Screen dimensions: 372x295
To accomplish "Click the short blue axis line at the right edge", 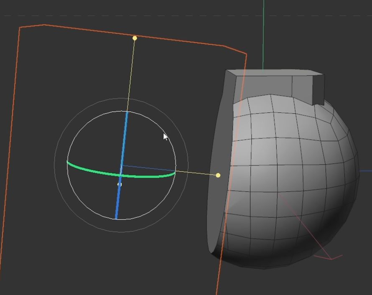I will pyautogui.click(x=366, y=170).
